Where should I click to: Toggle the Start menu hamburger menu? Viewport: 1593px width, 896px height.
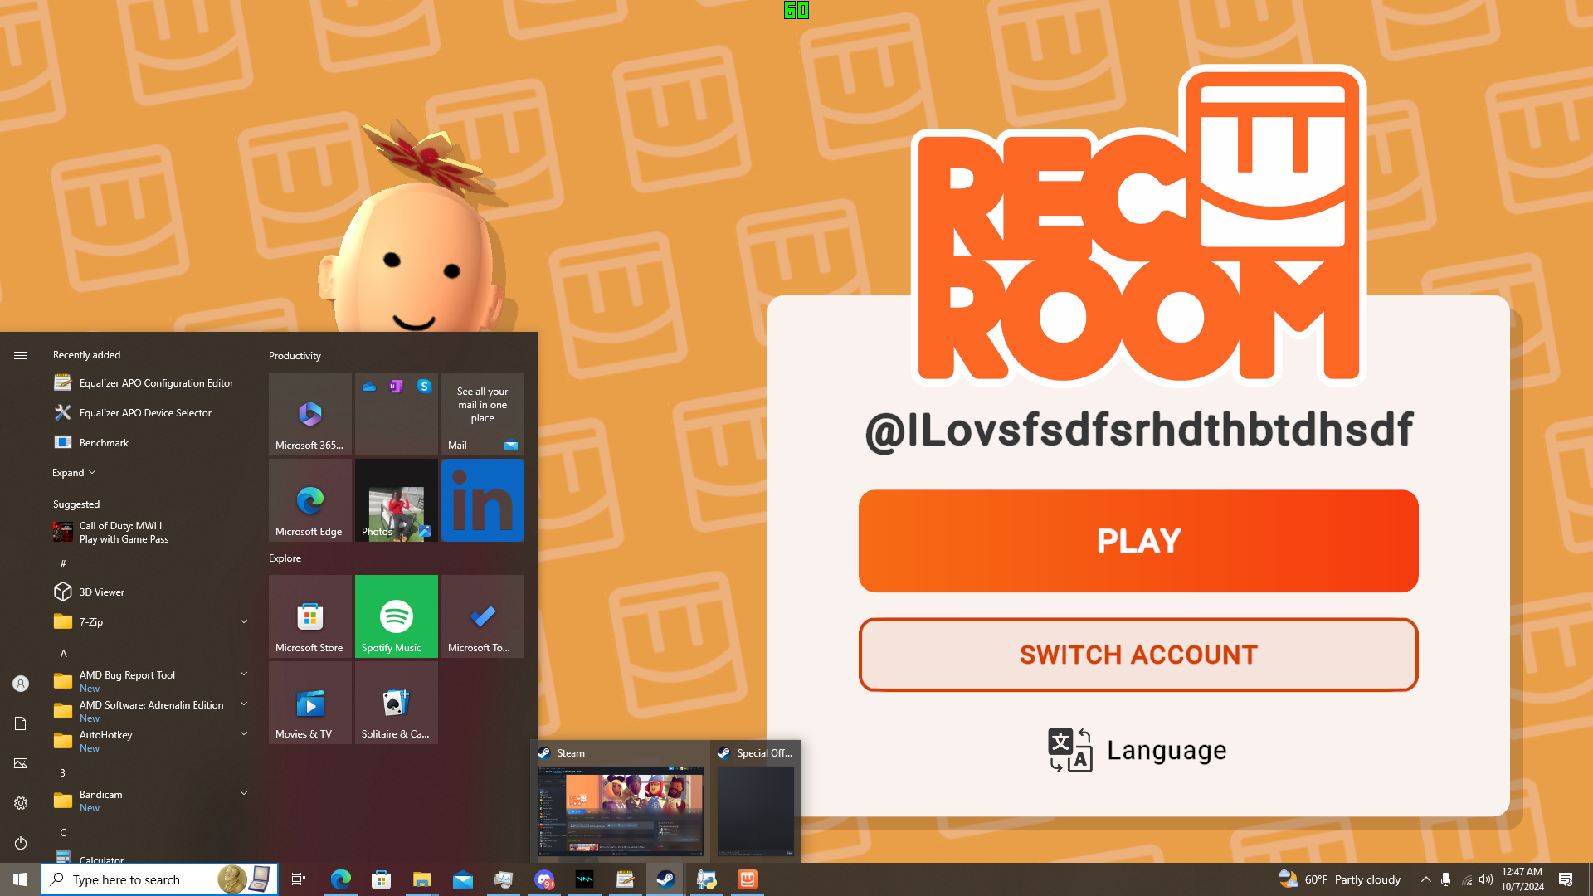(x=21, y=355)
